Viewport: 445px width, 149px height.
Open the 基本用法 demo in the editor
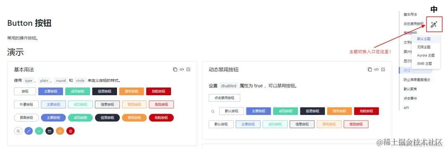(x=188, y=69)
